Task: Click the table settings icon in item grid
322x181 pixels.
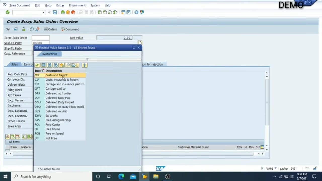Action: point(262,147)
